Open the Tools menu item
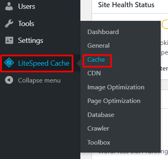This screenshot has height=159, width=168. tap(26, 23)
